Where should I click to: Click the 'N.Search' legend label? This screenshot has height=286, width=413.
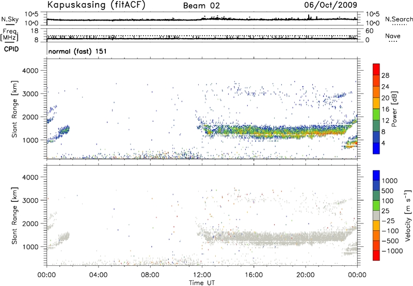[x=399, y=19]
